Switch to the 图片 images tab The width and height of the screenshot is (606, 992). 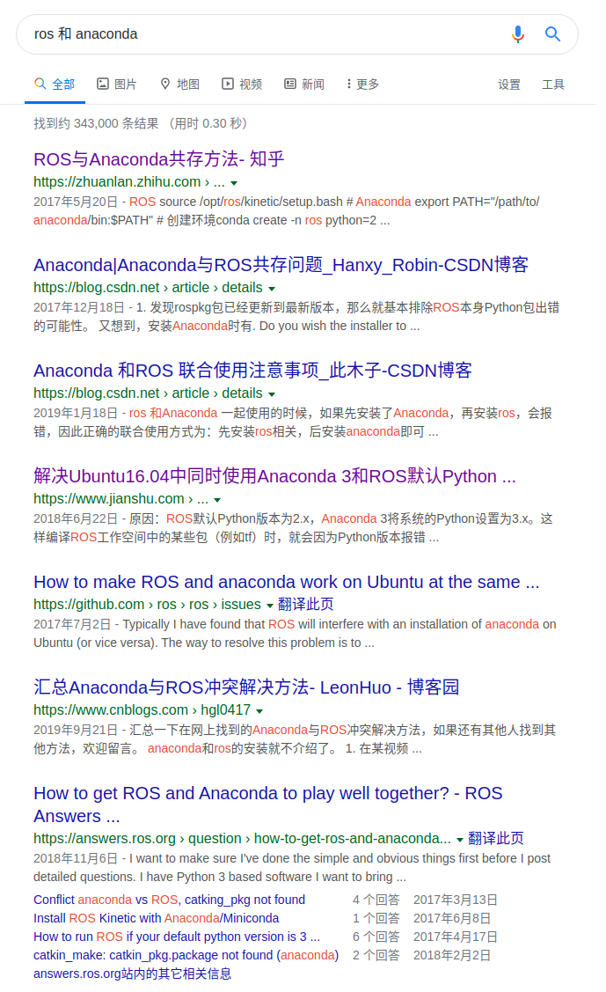point(116,85)
